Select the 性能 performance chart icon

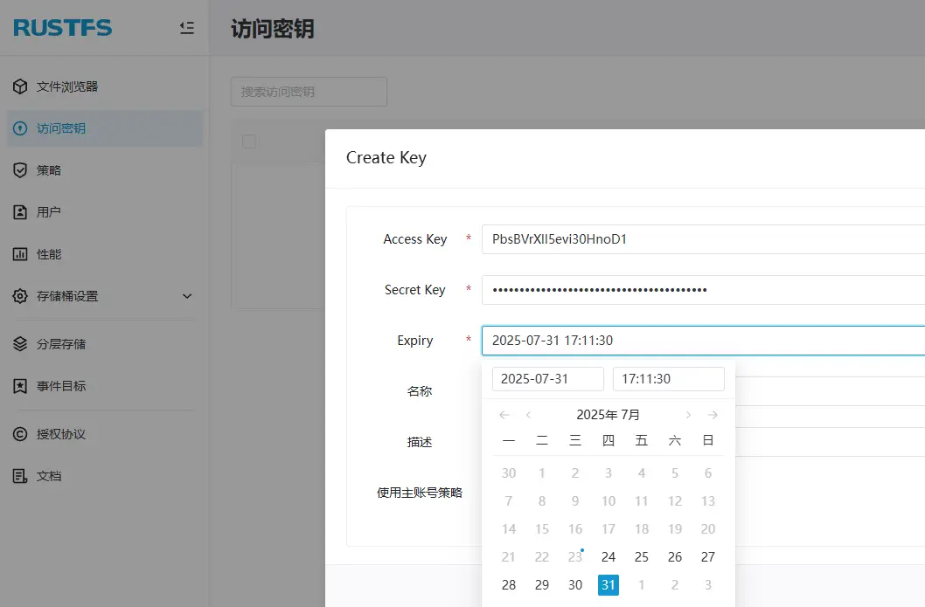click(x=19, y=253)
